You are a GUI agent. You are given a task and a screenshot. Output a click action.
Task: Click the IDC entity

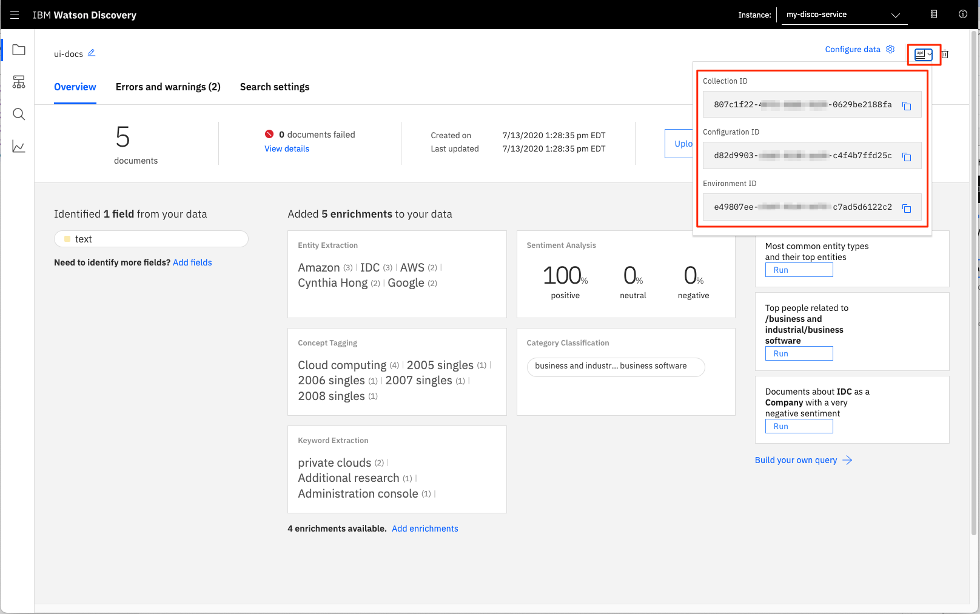pyautogui.click(x=370, y=267)
